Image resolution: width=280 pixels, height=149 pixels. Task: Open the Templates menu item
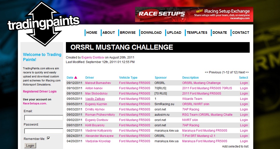[x=197, y=33]
